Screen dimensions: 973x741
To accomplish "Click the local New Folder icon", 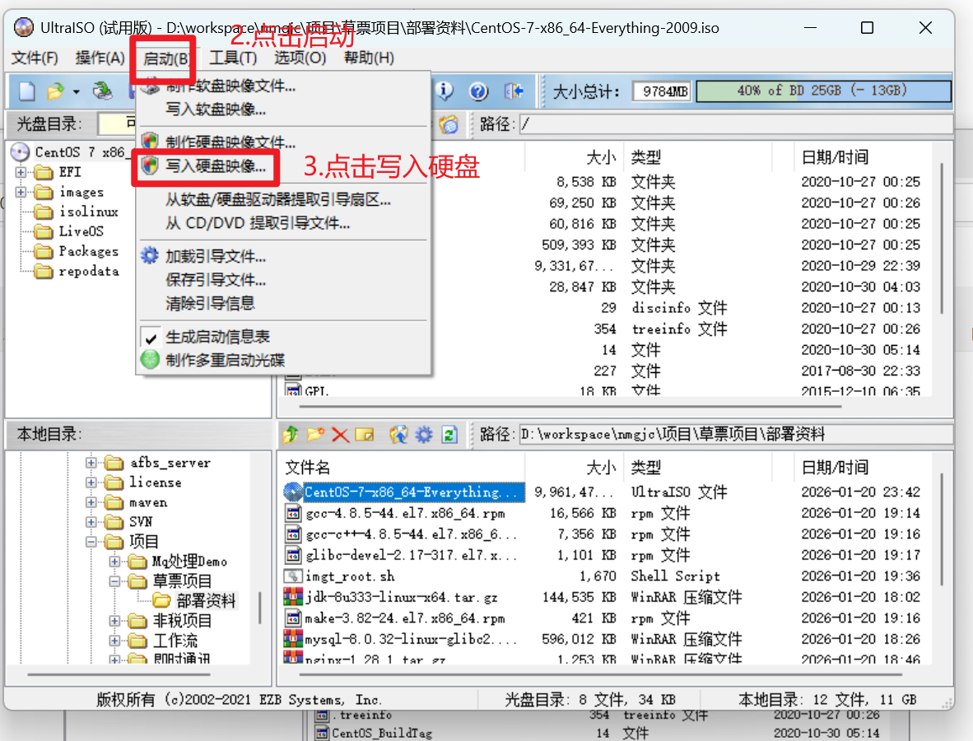I will click(316, 435).
